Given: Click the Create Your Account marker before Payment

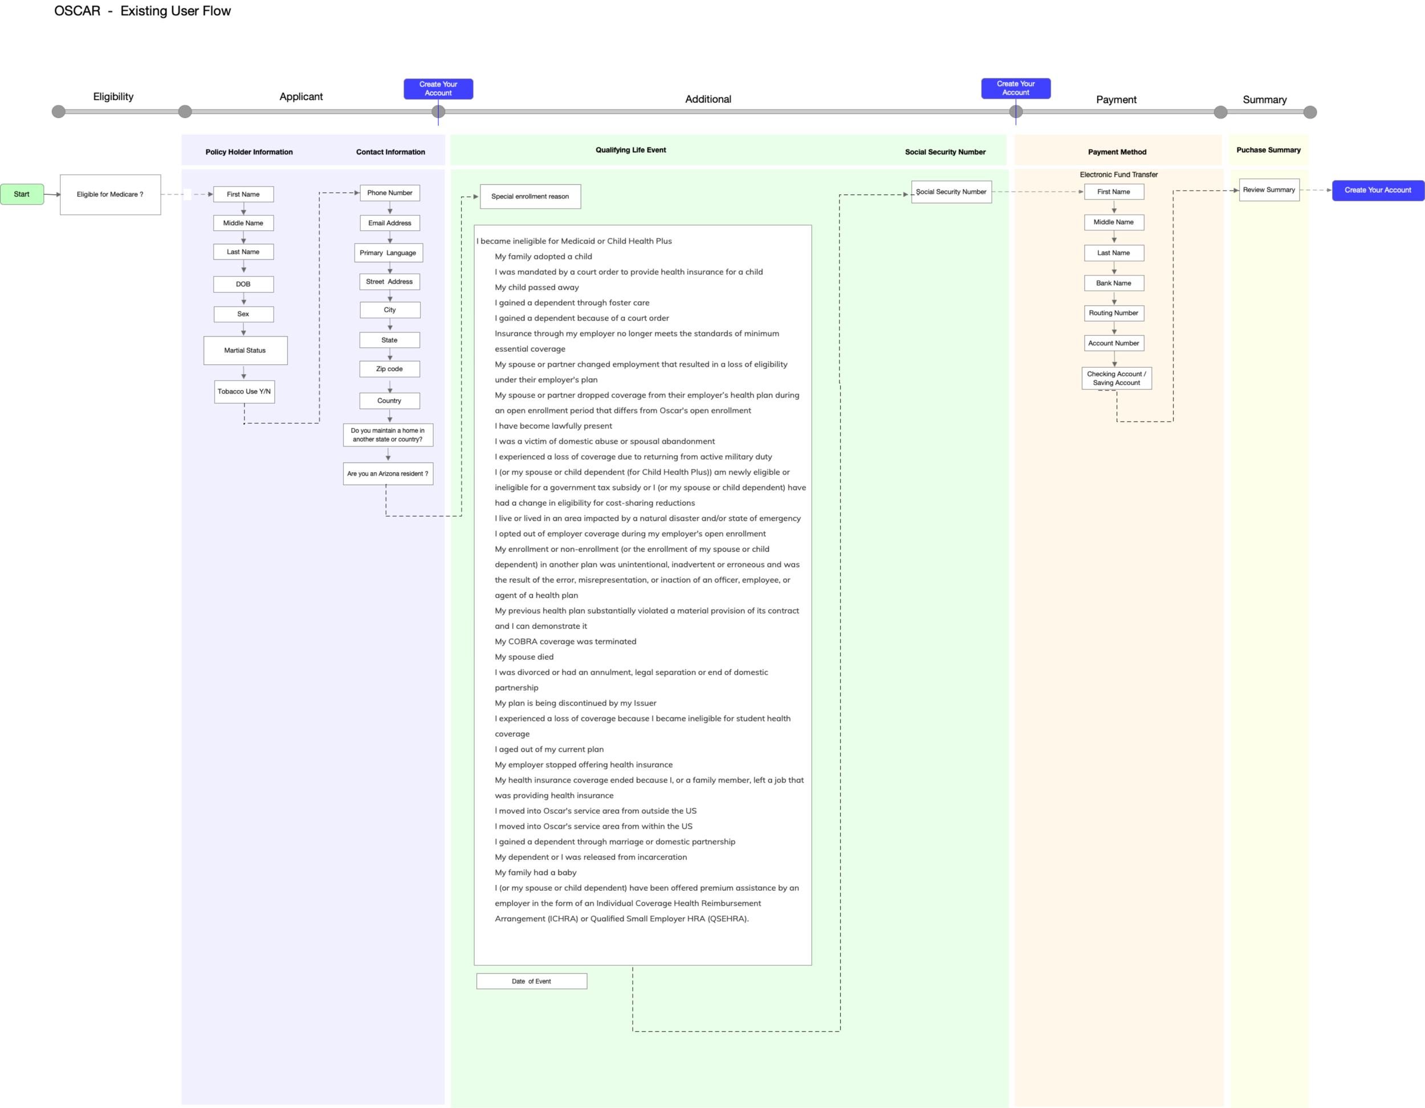Looking at the screenshot, I should click(x=1016, y=88).
